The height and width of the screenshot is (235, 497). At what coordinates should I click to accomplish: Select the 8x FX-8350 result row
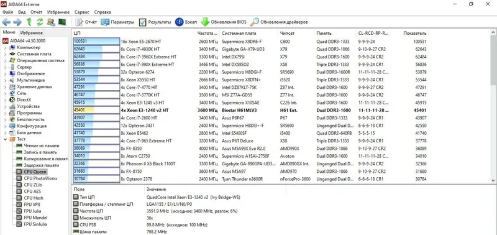point(250,149)
